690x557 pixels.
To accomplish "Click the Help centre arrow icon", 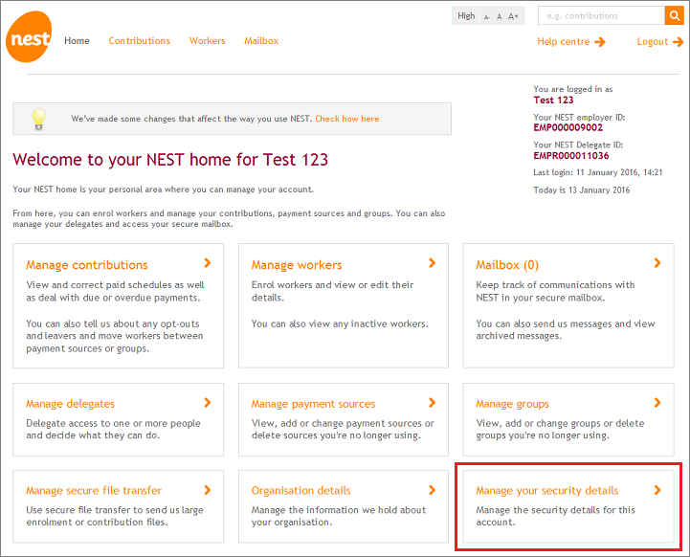I will click(600, 42).
